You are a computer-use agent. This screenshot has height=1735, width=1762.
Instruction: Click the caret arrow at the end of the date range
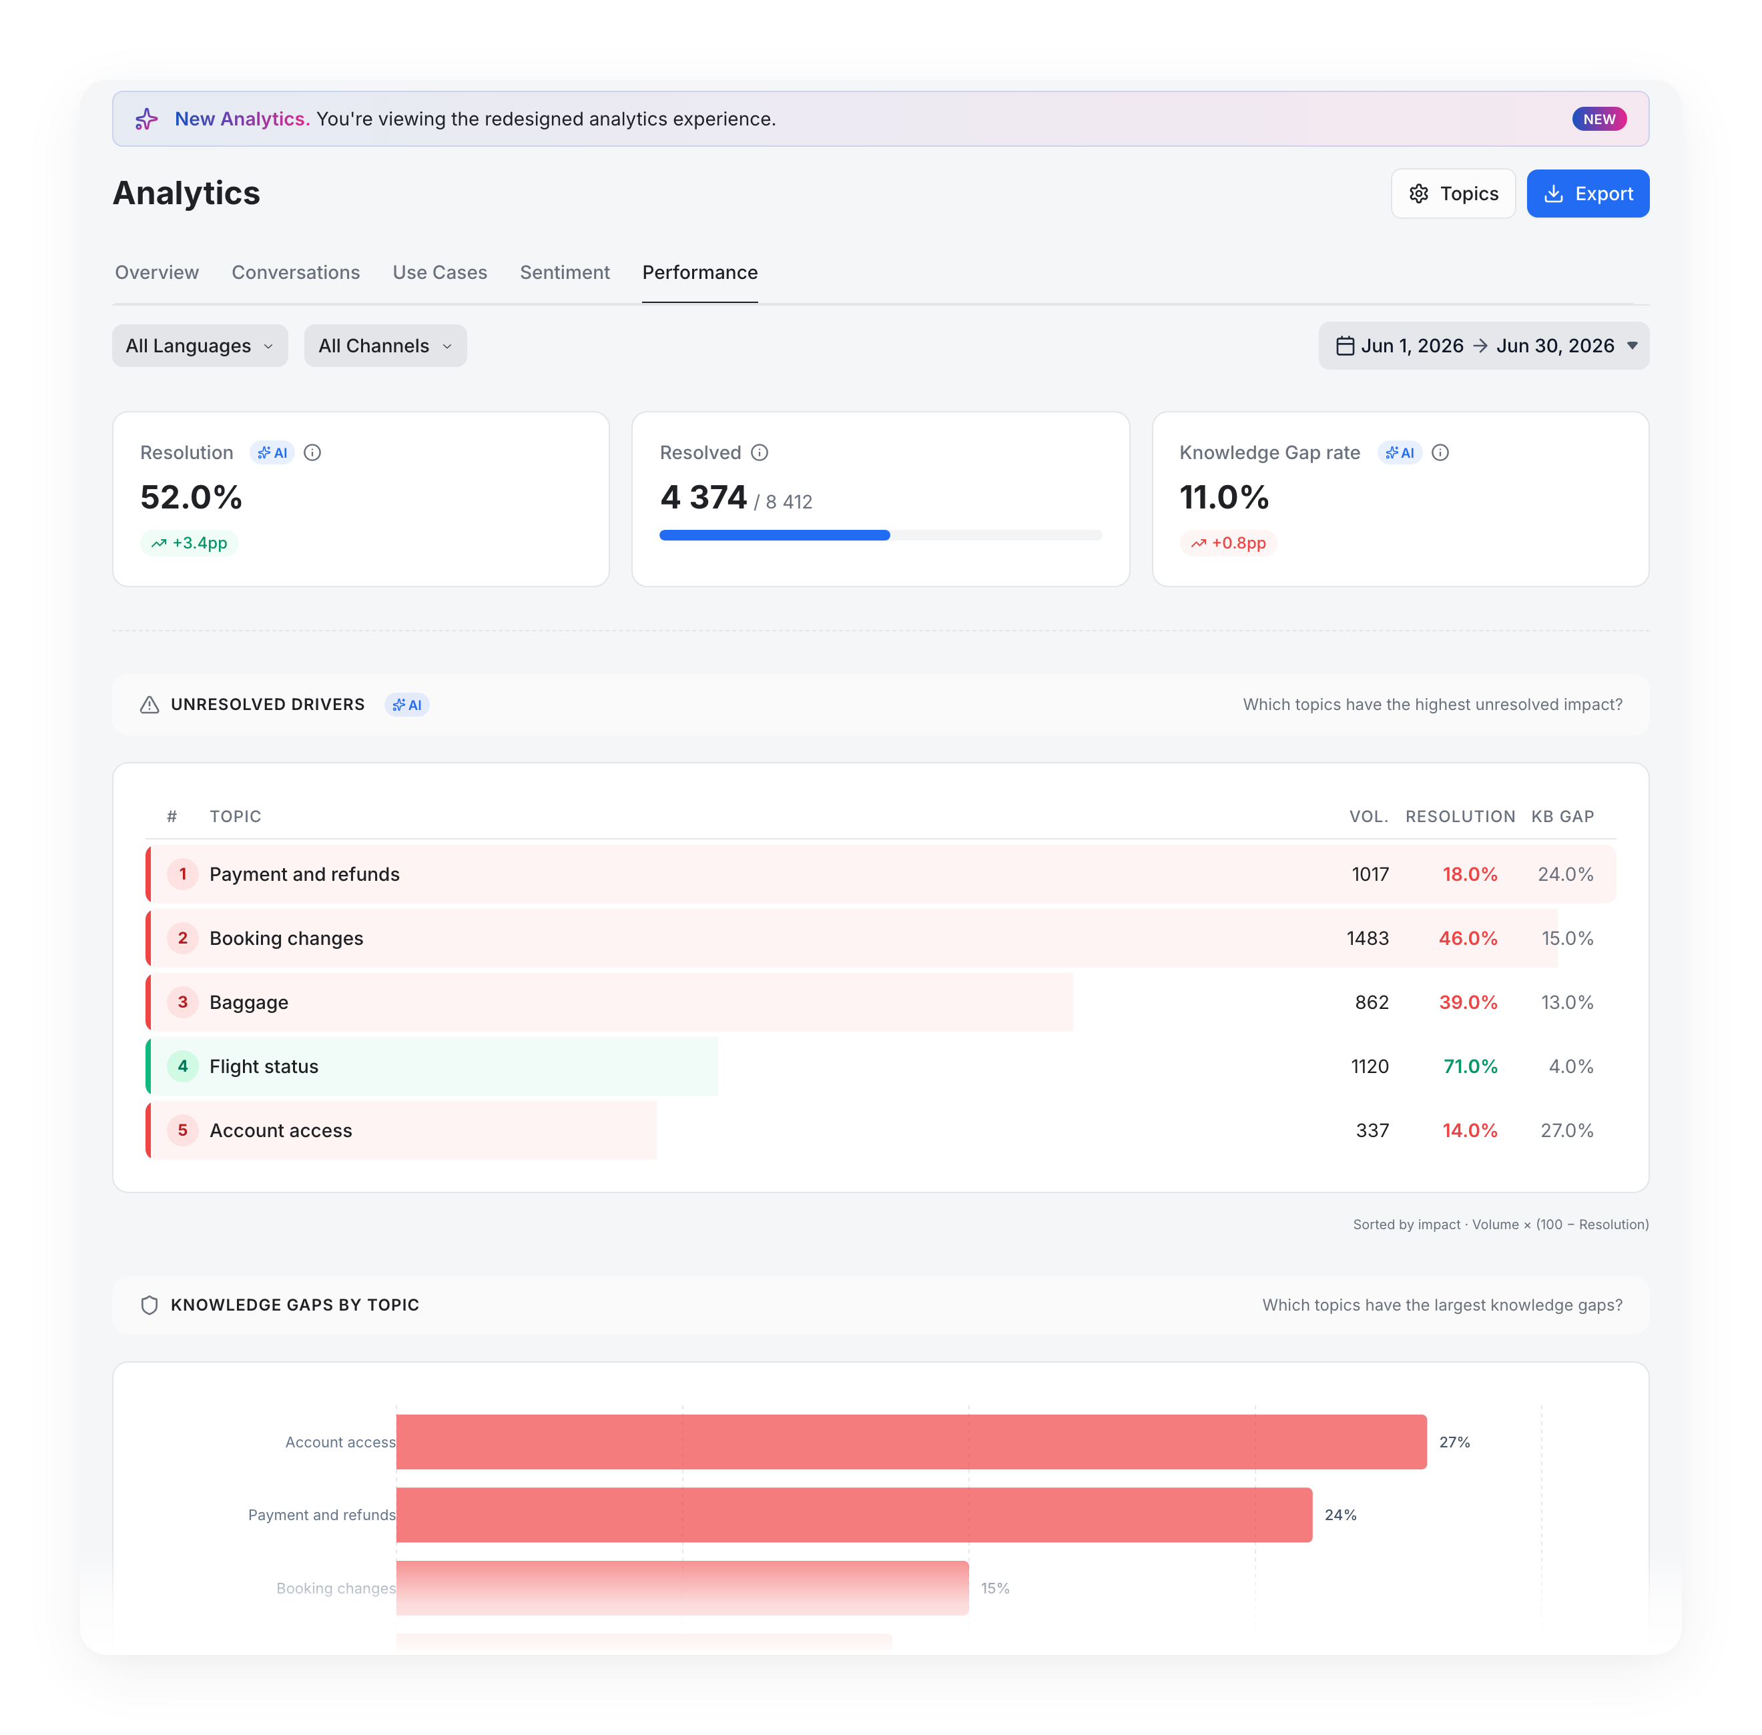tap(1632, 346)
